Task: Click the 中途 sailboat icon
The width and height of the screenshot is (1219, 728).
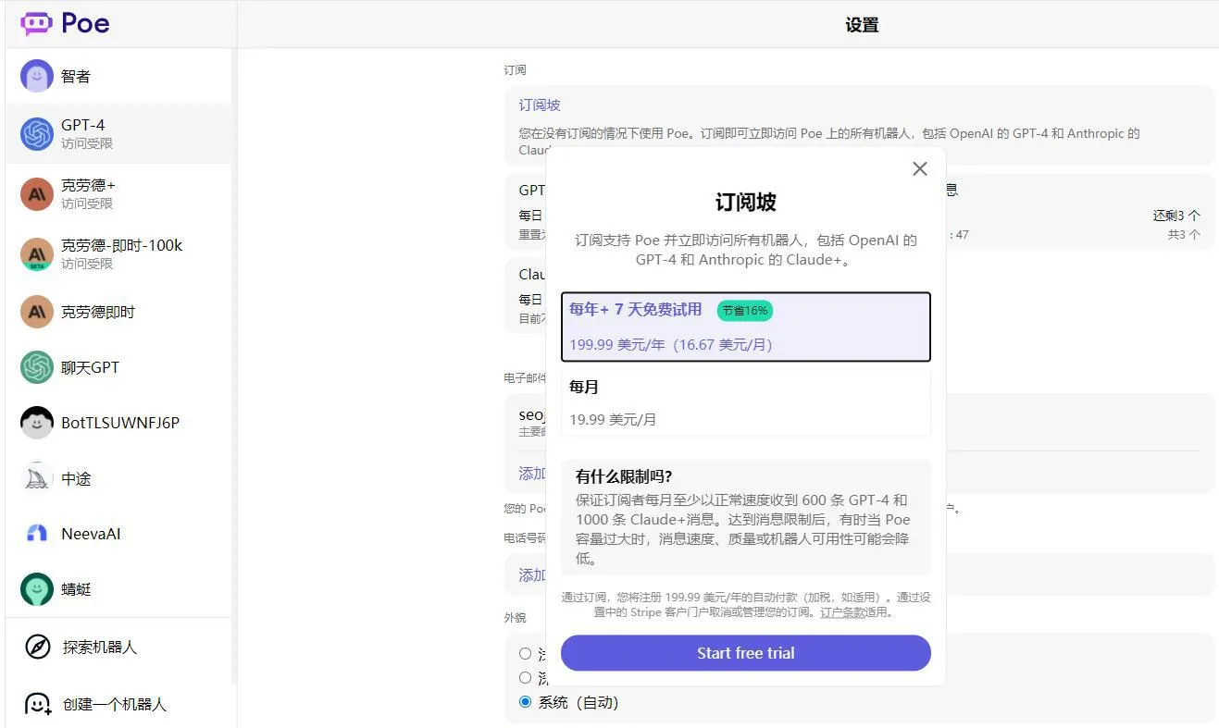Action: [37, 478]
